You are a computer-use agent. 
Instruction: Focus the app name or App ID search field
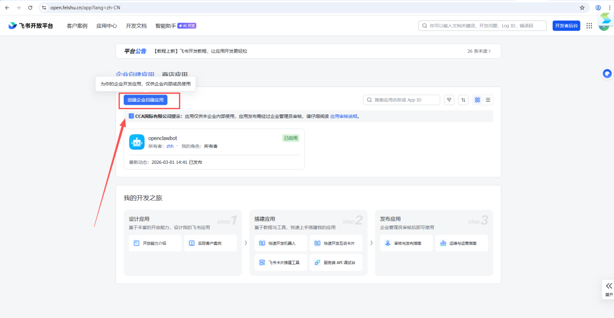click(x=401, y=100)
